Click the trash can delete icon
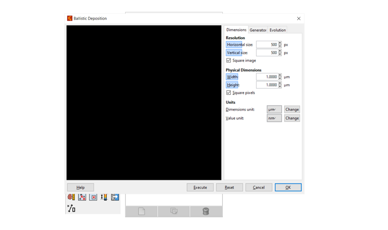This screenshot has width=388, height=230. click(206, 211)
